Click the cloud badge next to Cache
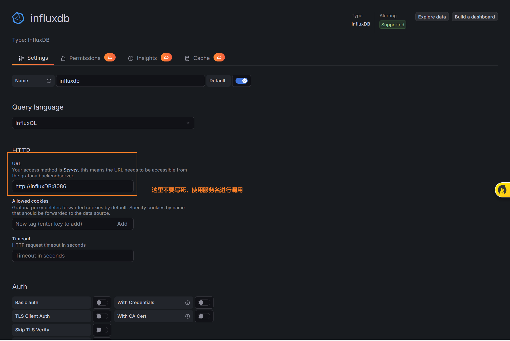 pos(219,57)
